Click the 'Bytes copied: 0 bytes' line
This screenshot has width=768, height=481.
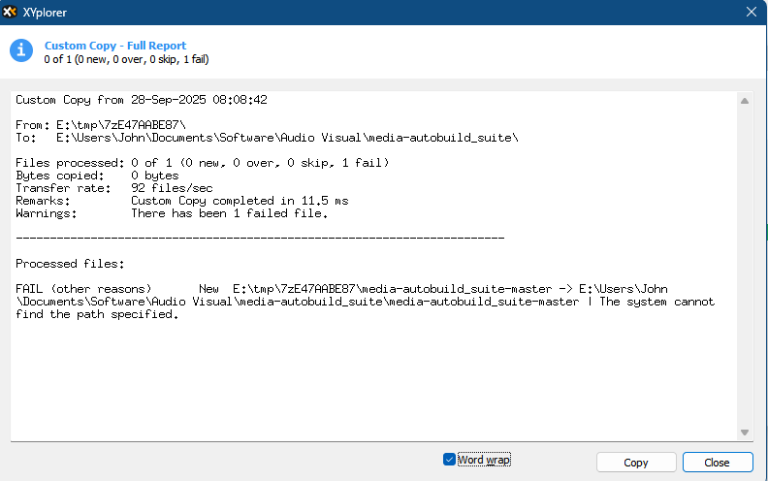point(98,176)
